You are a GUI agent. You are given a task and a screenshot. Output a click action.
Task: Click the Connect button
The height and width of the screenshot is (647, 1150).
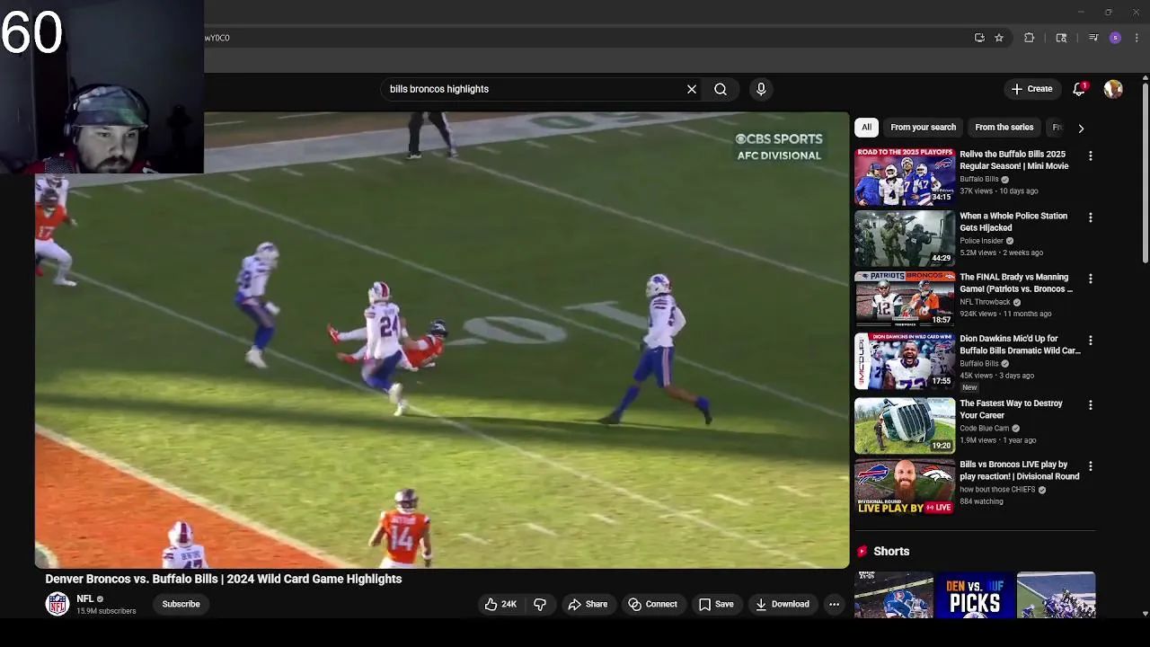coord(652,604)
